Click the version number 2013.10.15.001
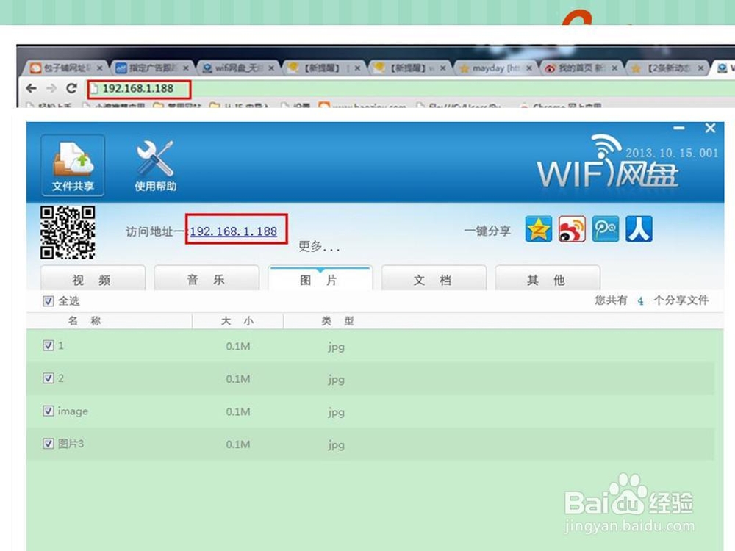Screen dimensions: 735x551 (672, 153)
